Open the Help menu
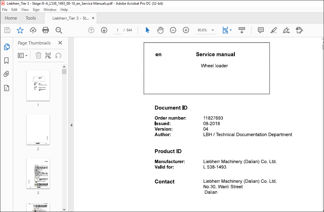The height and width of the screenshot is (212, 324). point(64,9)
